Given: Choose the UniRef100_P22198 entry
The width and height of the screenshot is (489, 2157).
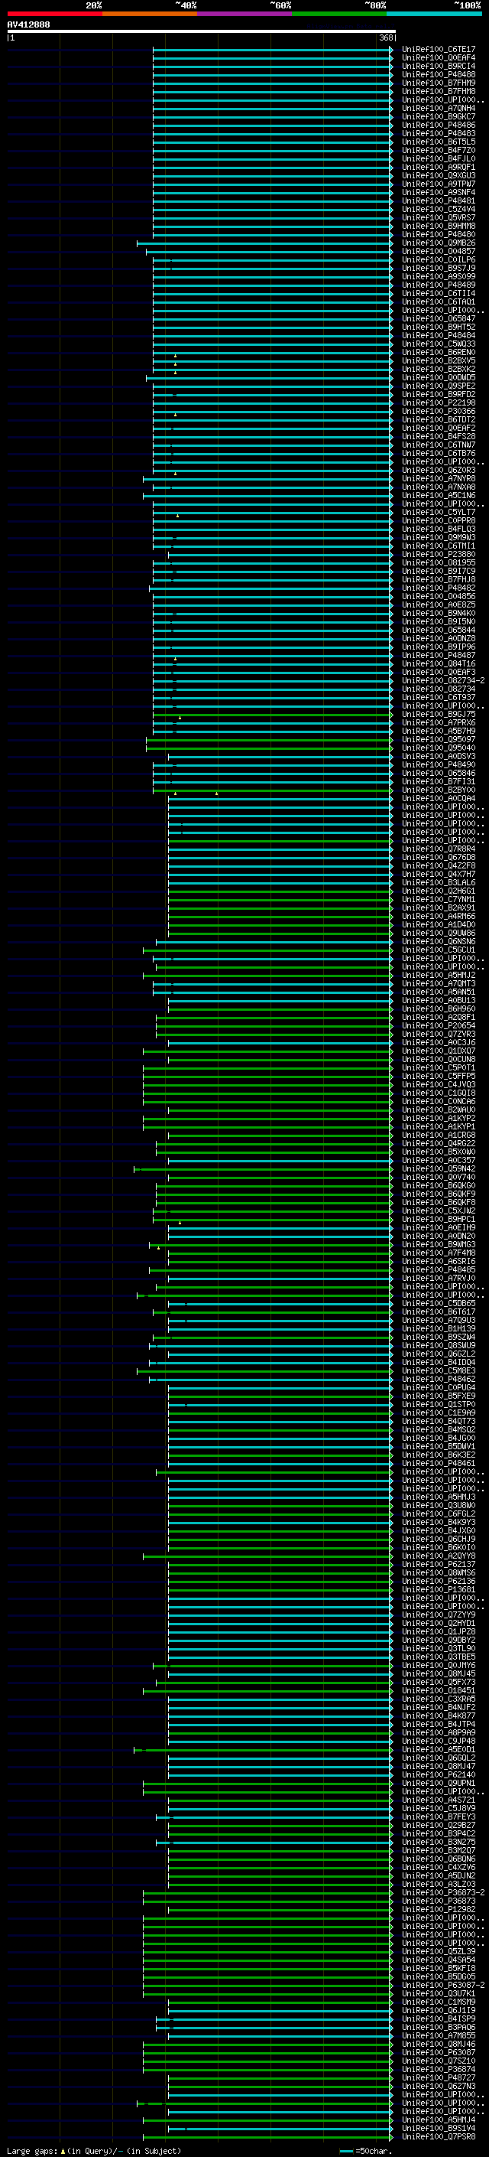Looking at the screenshot, I should point(438,402).
